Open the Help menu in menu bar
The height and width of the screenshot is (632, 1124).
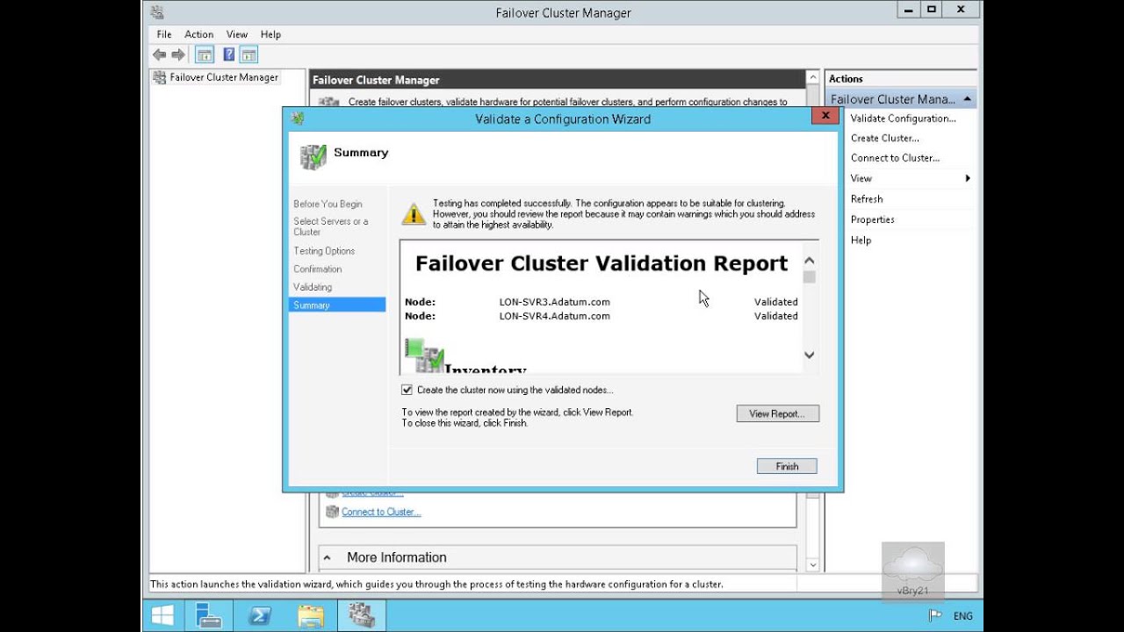[x=270, y=34]
